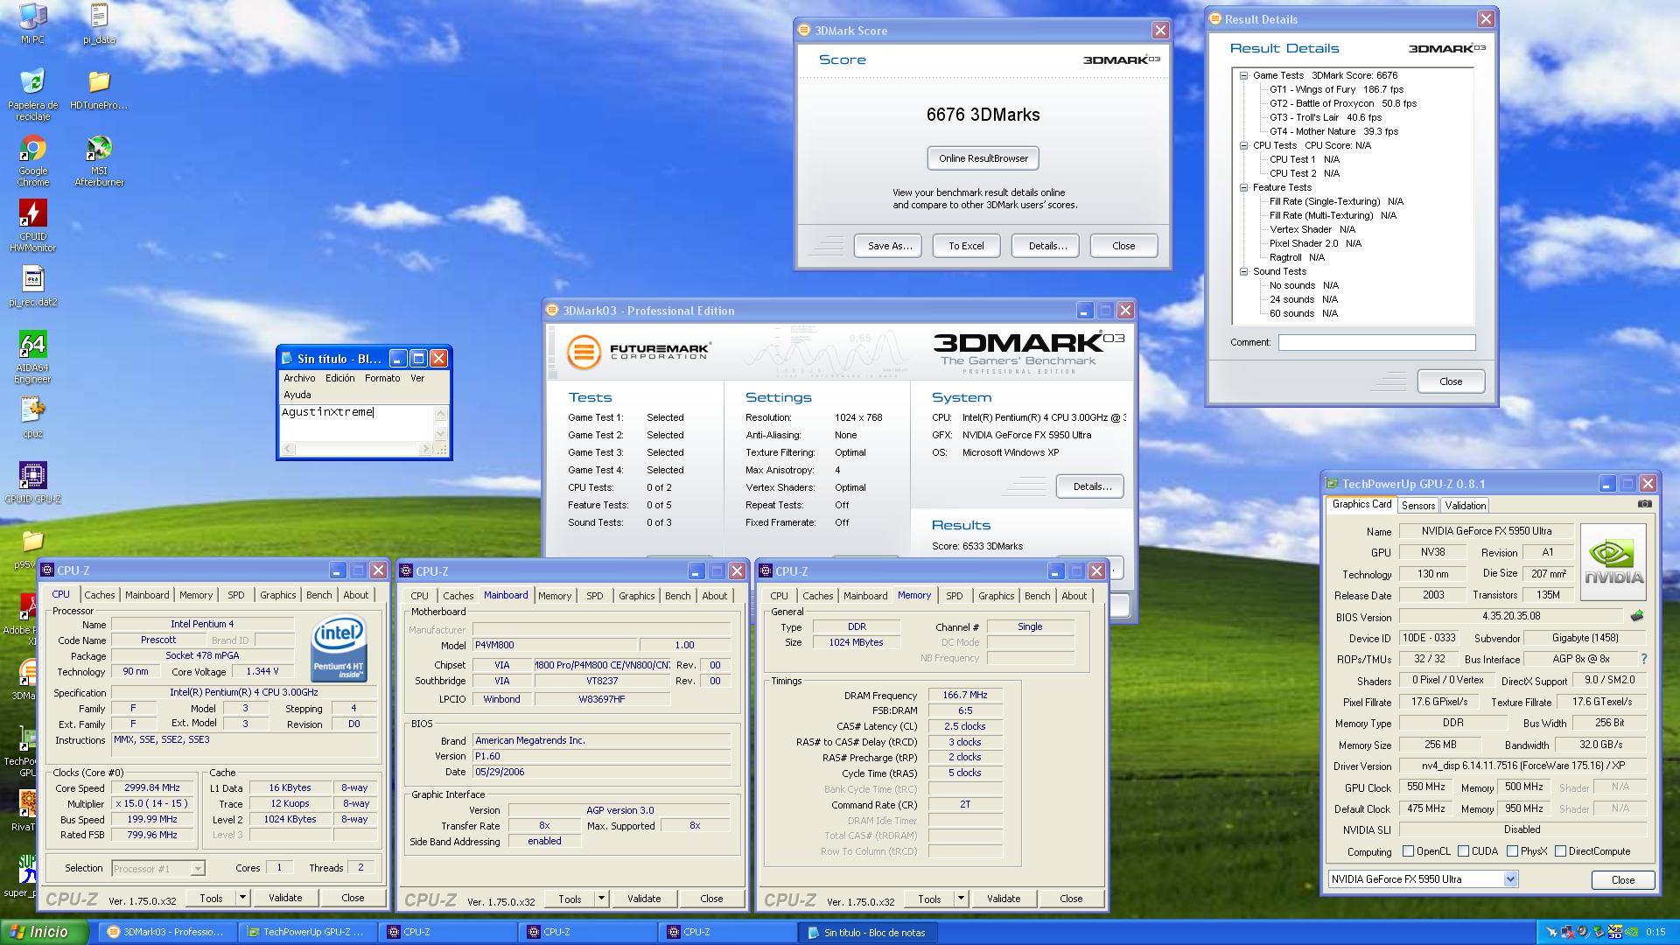
Task: Open Tools dropdown arrow in CPU-Z Mainboard window
Action: (x=601, y=899)
